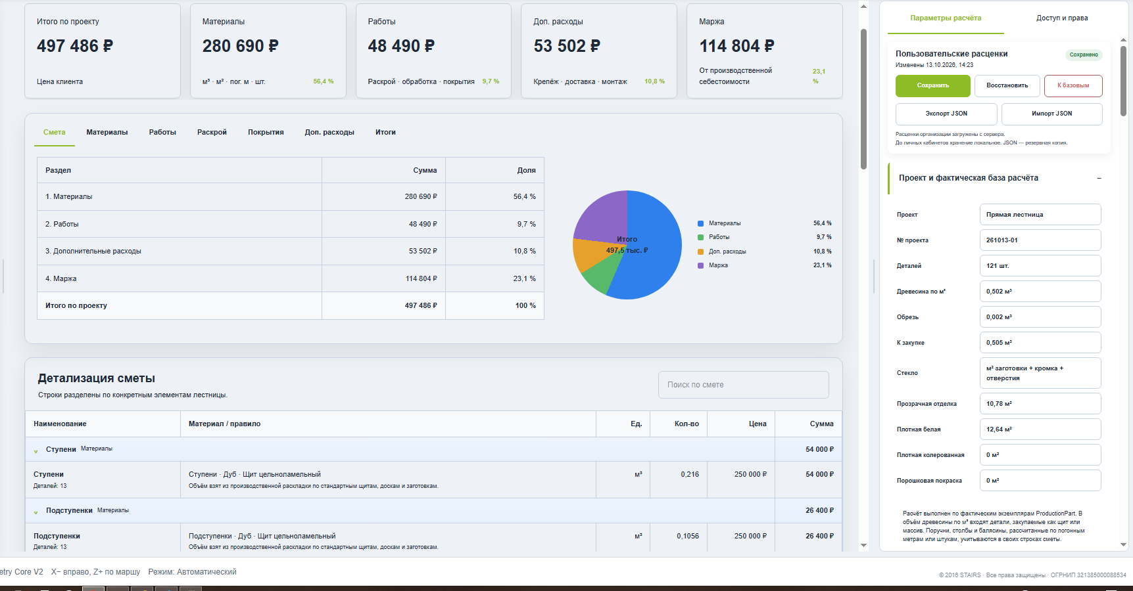
Task: Click the green Сохранить button
Action: [x=933, y=86]
